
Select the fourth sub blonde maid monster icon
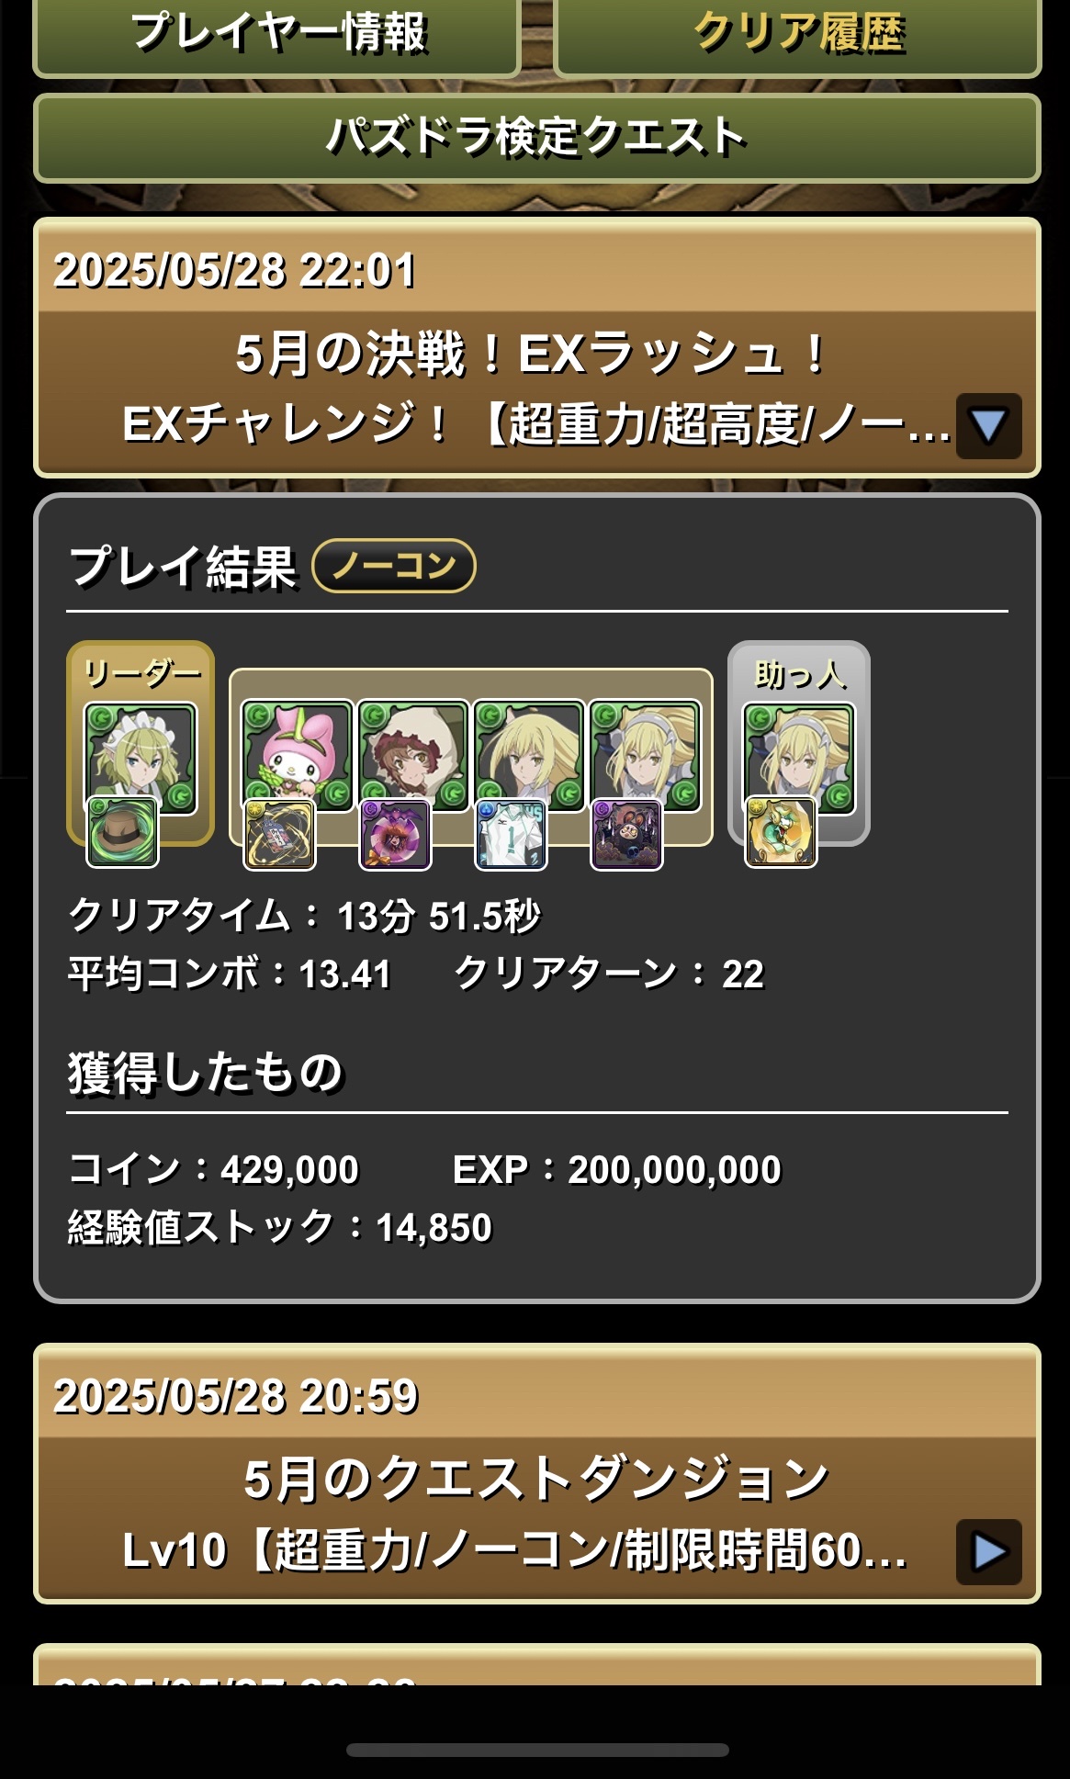[x=645, y=755]
